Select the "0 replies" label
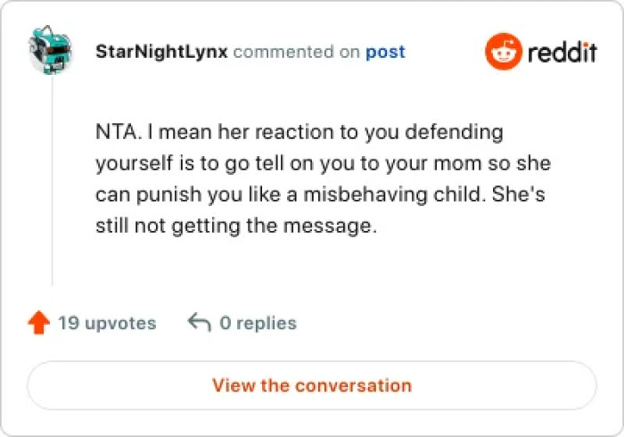 pos(258,323)
